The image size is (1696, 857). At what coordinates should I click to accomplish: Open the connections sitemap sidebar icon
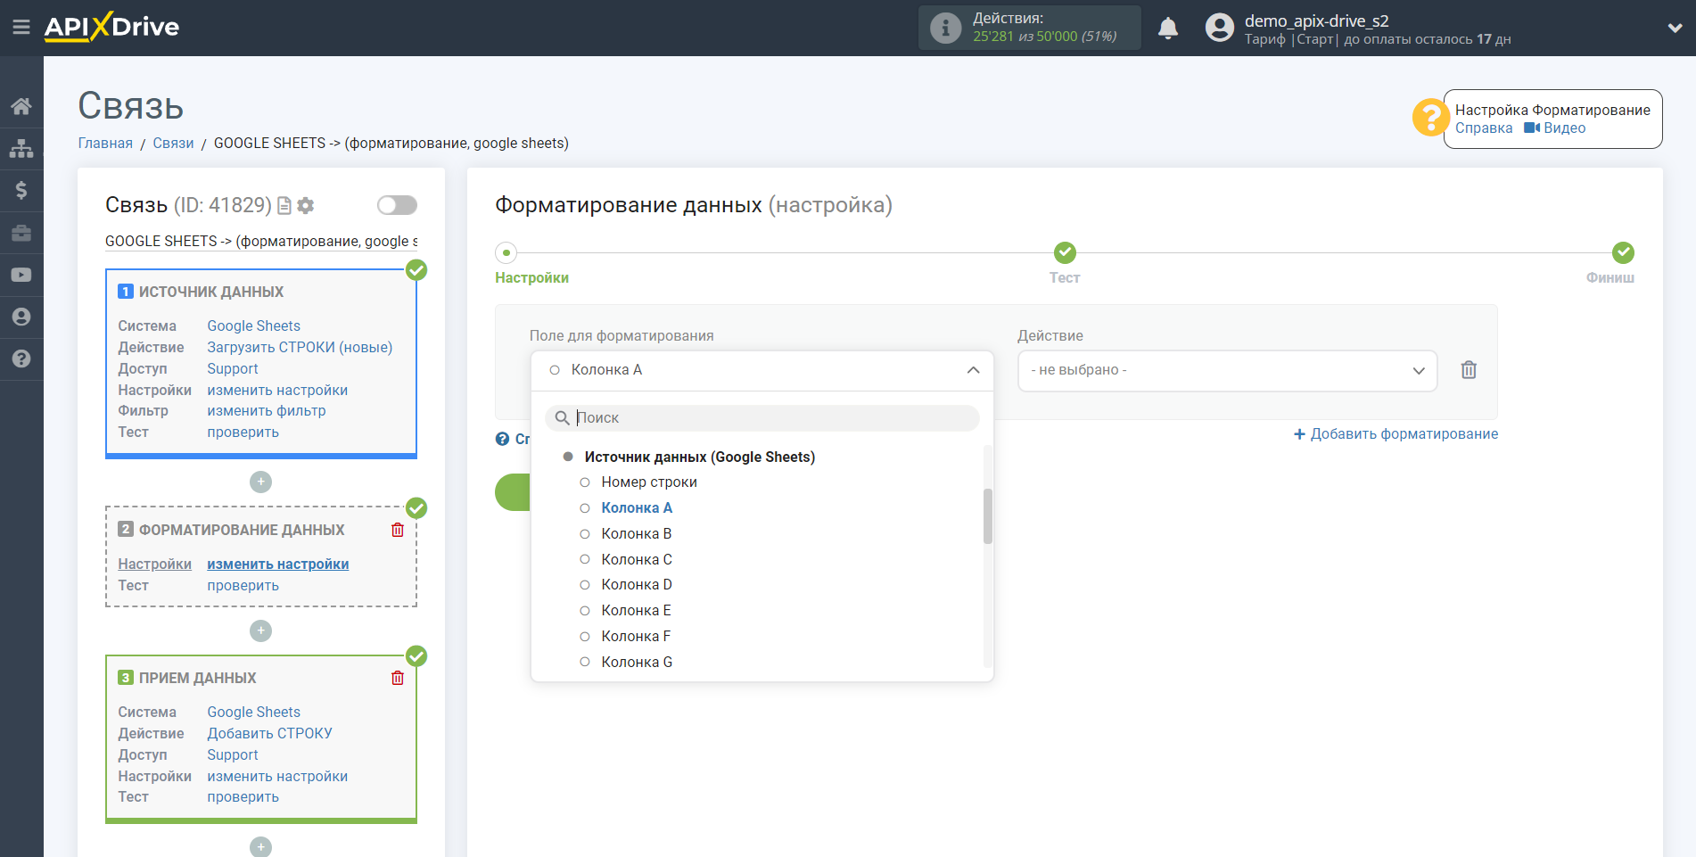tap(21, 148)
